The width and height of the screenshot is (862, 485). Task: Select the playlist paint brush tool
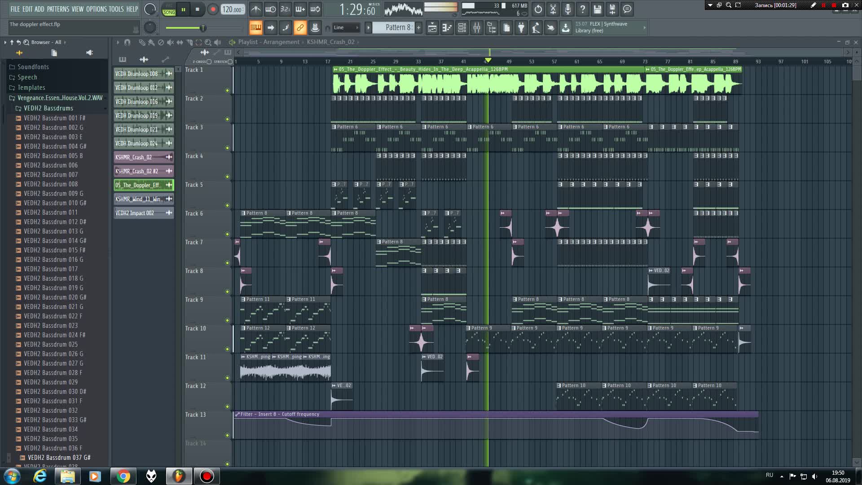(x=151, y=42)
